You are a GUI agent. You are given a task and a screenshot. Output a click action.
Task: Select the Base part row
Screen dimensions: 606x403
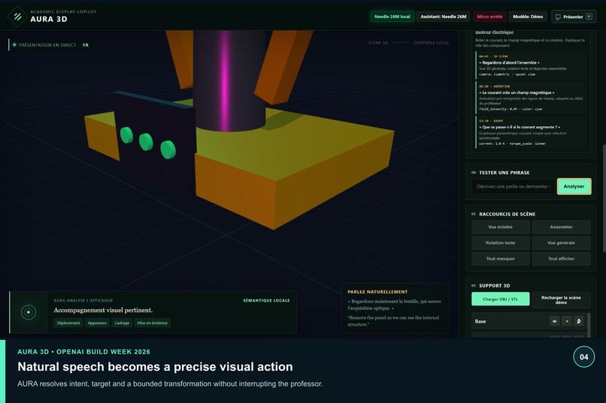tap(529, 321)
